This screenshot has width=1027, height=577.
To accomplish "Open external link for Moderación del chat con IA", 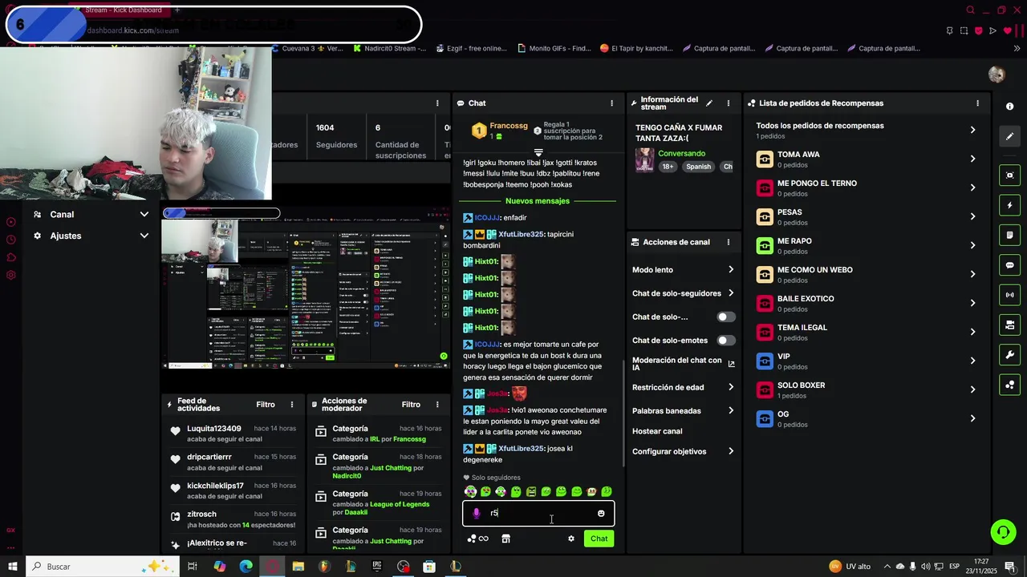I will 731,364.
